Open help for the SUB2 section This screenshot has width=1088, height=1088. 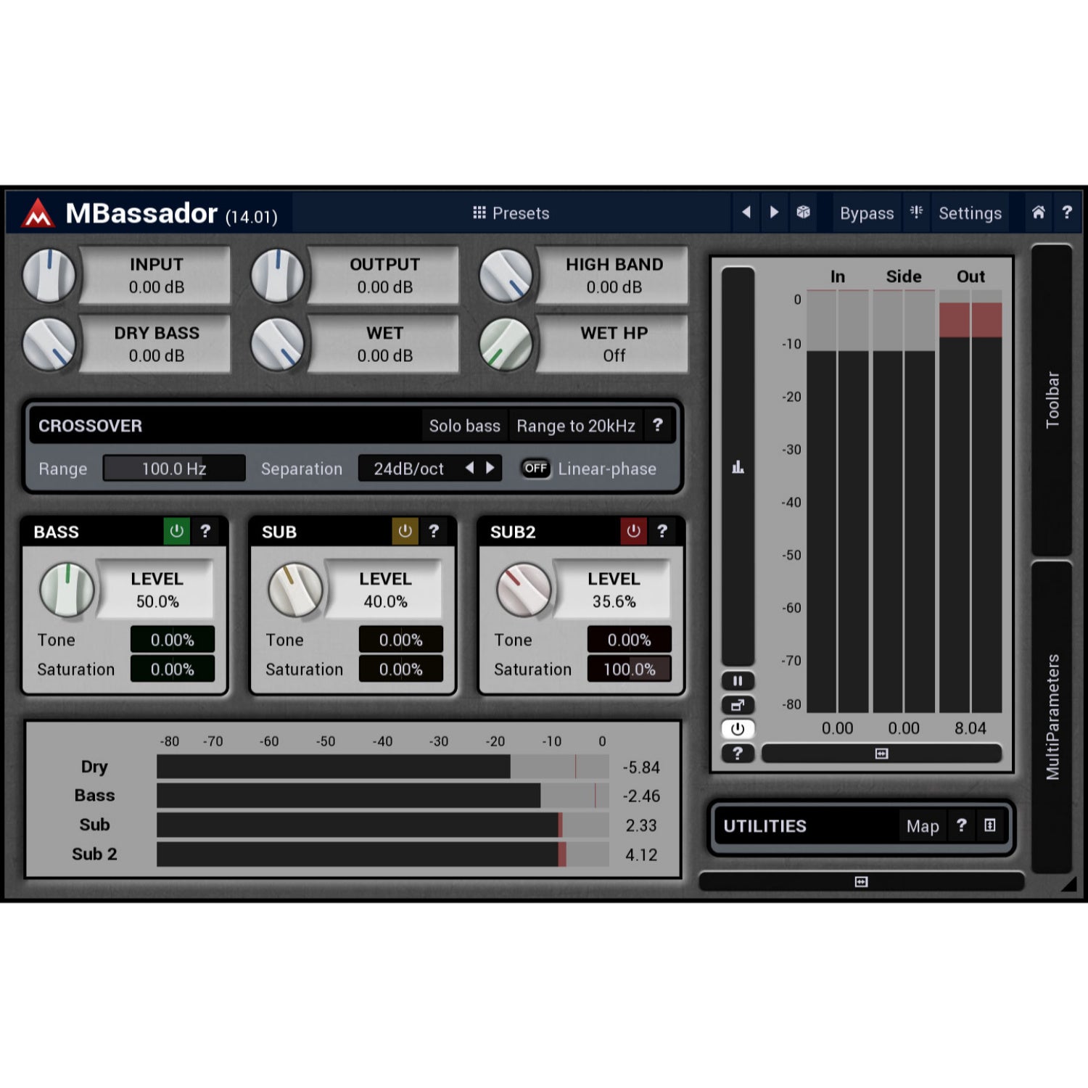pyautogui.click(x=662, y=532)
